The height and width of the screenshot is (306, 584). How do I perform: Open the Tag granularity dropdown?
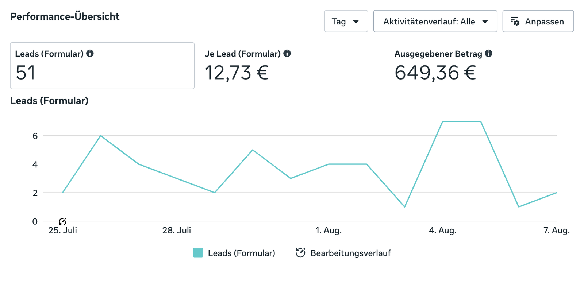click(x=346, y=21)
